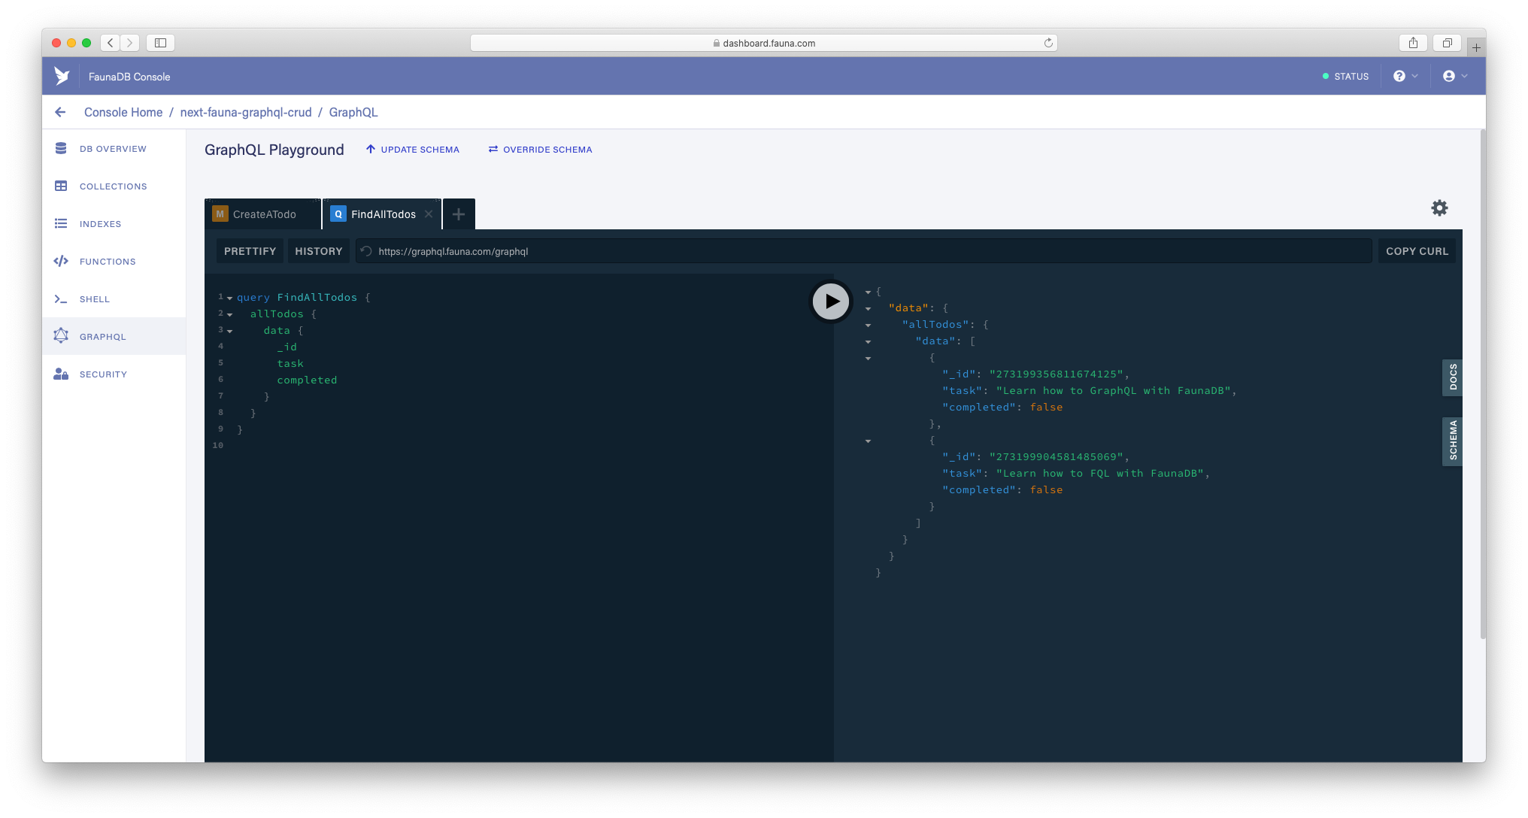Open the Indexes section in sidebar
The height and width of the screenshot is (818, 1528).
point(100,223)
